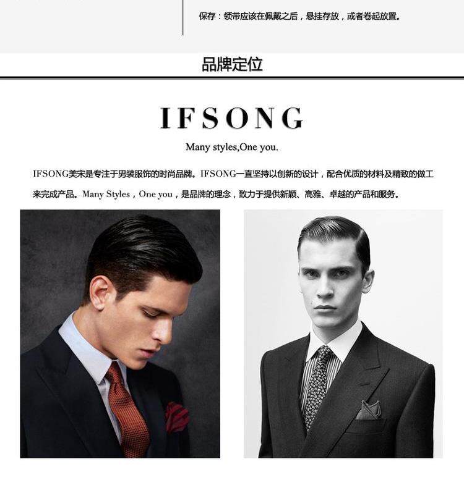This screenshot has width=464, height=501.
Task: Click the 品牌定位 section heading
Action: click(233, 64)
